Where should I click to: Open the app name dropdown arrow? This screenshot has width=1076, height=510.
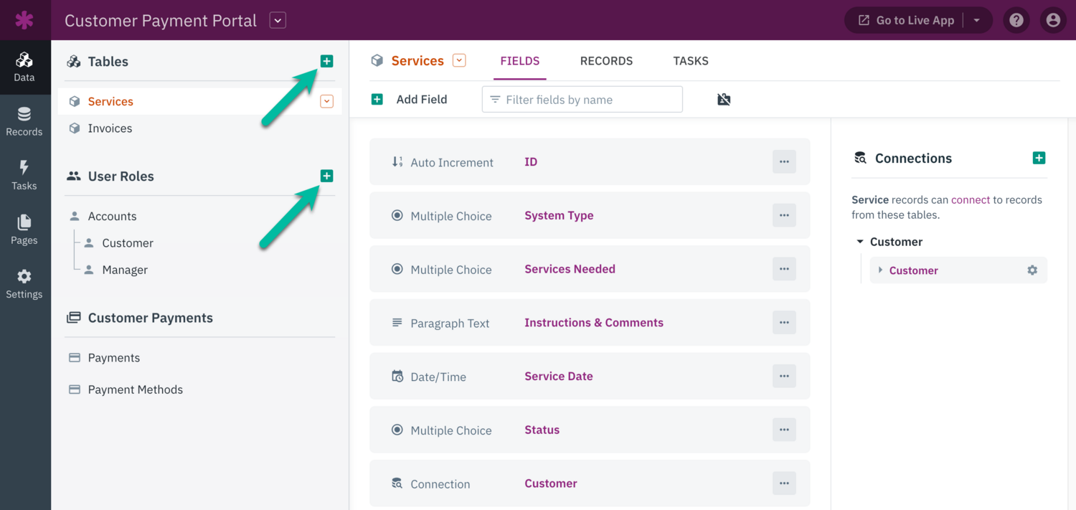(x=278, y=20)
